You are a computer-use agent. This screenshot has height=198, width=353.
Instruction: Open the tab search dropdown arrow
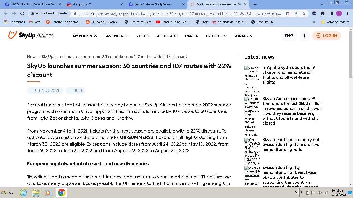[x=322, y=4]
